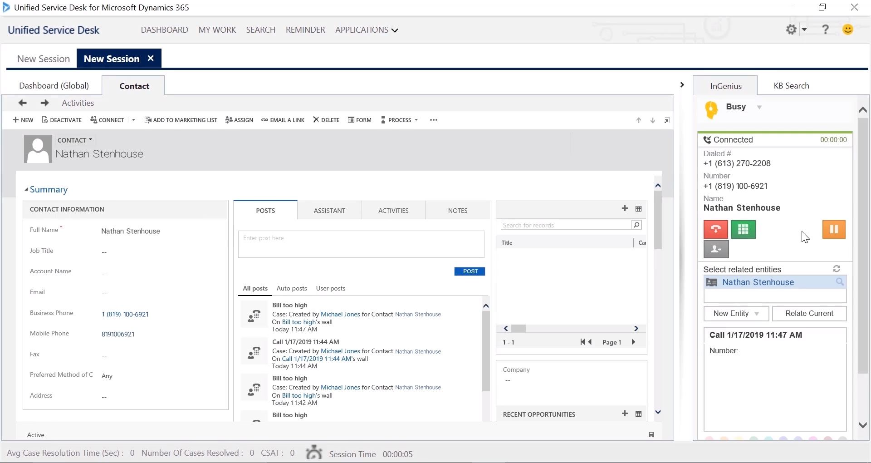The image size is (871, 463).
Task: Expand the APPLICATIONS menu
Action: (x=367, y=30)
